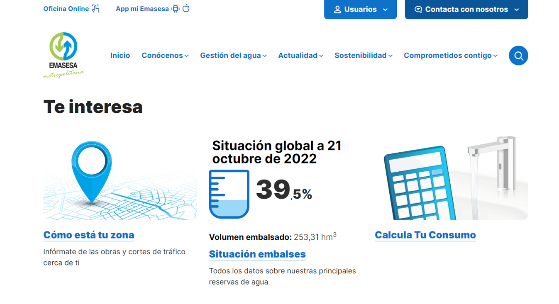Click the calculator and faucet image

pos(451,179)
